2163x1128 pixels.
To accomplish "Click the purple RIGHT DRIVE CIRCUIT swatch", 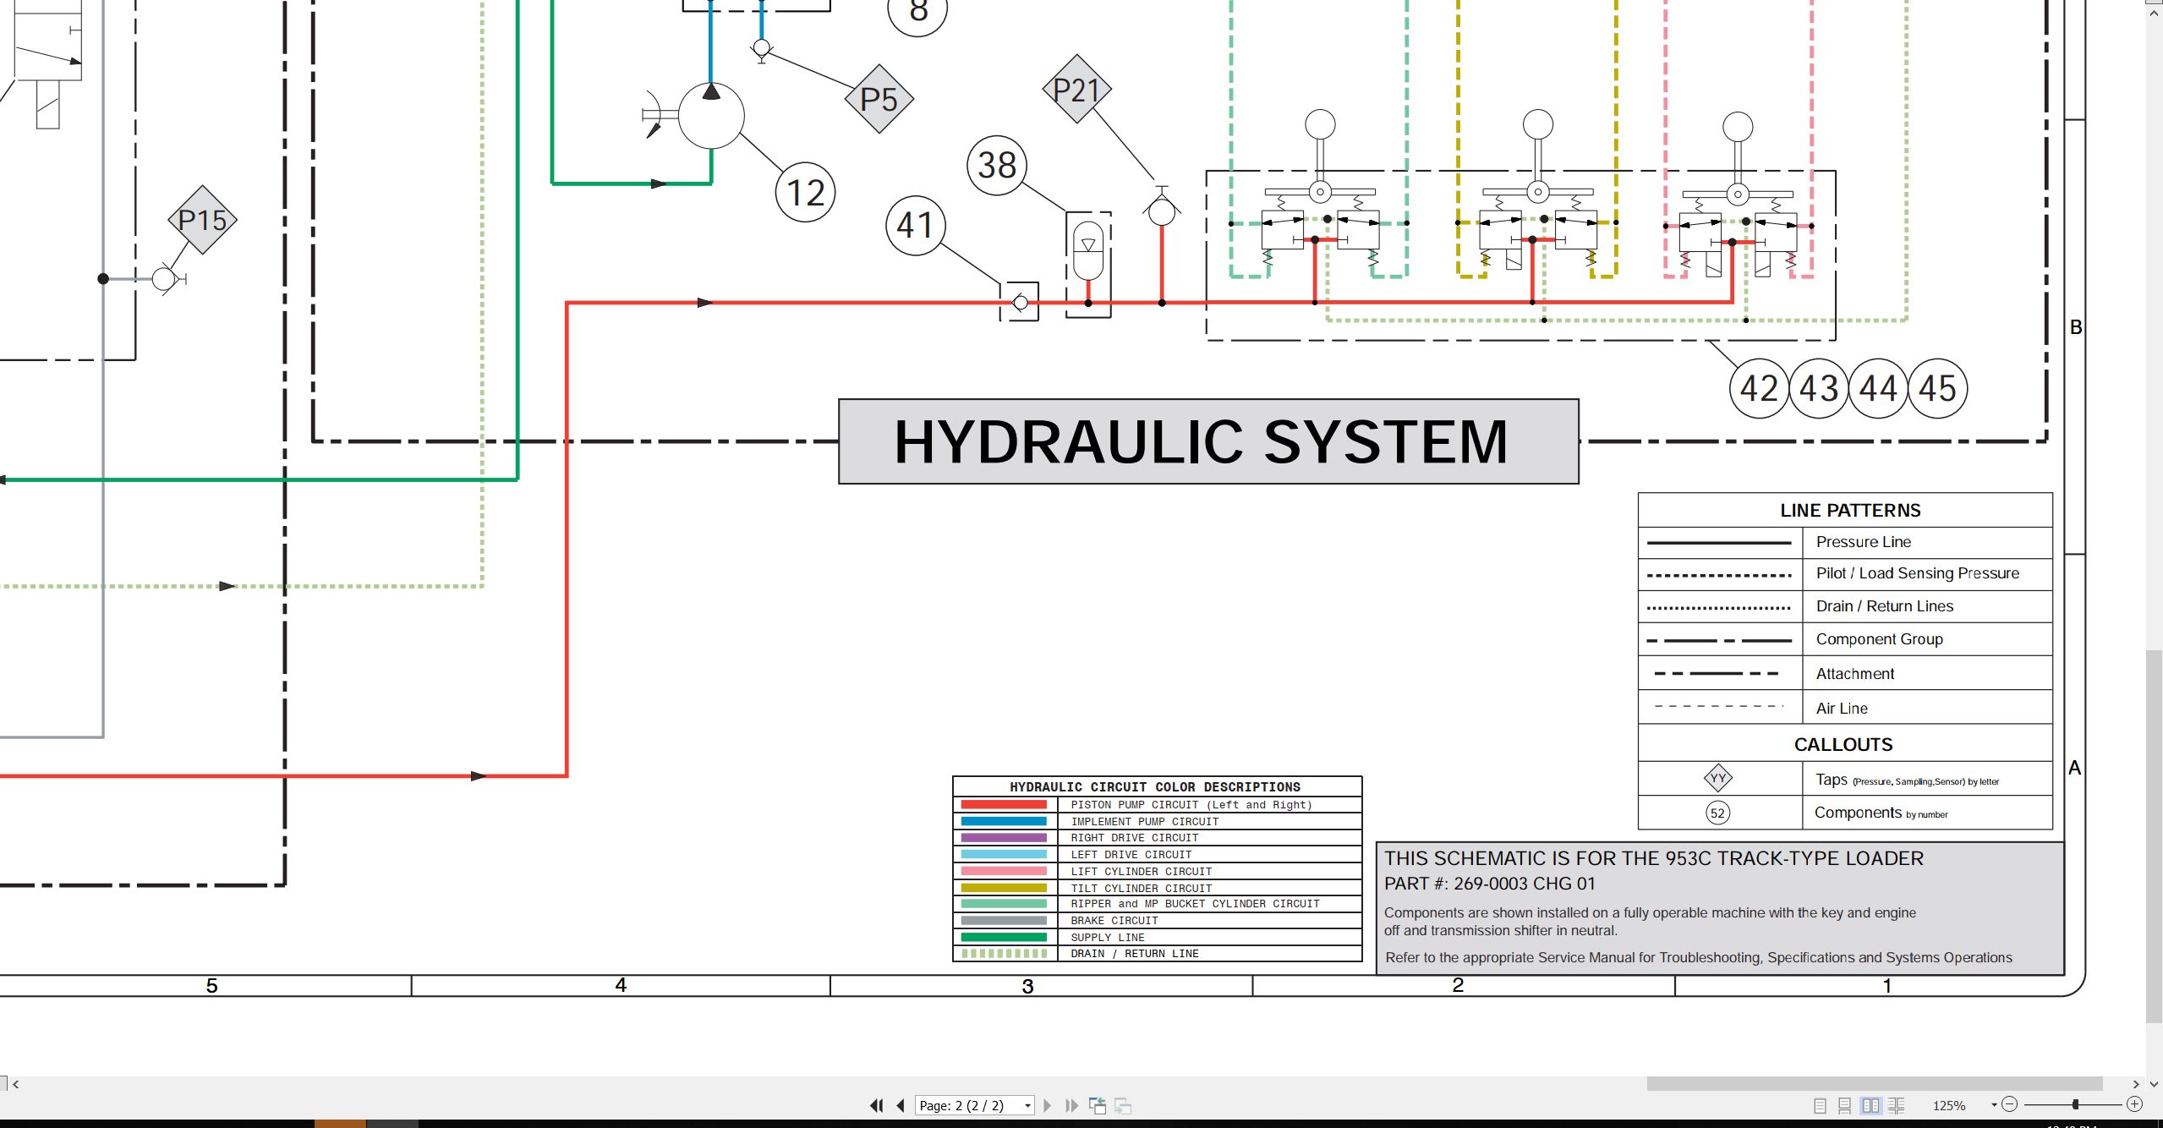I will click(1004, 837).
